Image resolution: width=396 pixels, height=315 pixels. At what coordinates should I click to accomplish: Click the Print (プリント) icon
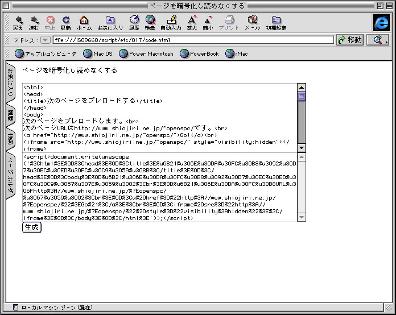click(x=229, y=23)
